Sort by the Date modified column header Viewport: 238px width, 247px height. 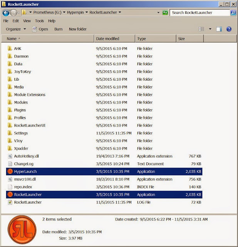(x=115, y=39)
